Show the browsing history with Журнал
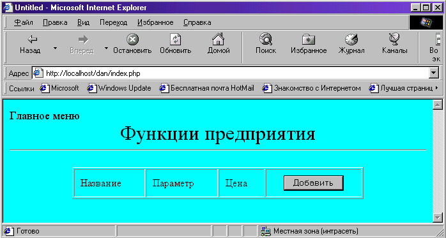 click(351, 39)
